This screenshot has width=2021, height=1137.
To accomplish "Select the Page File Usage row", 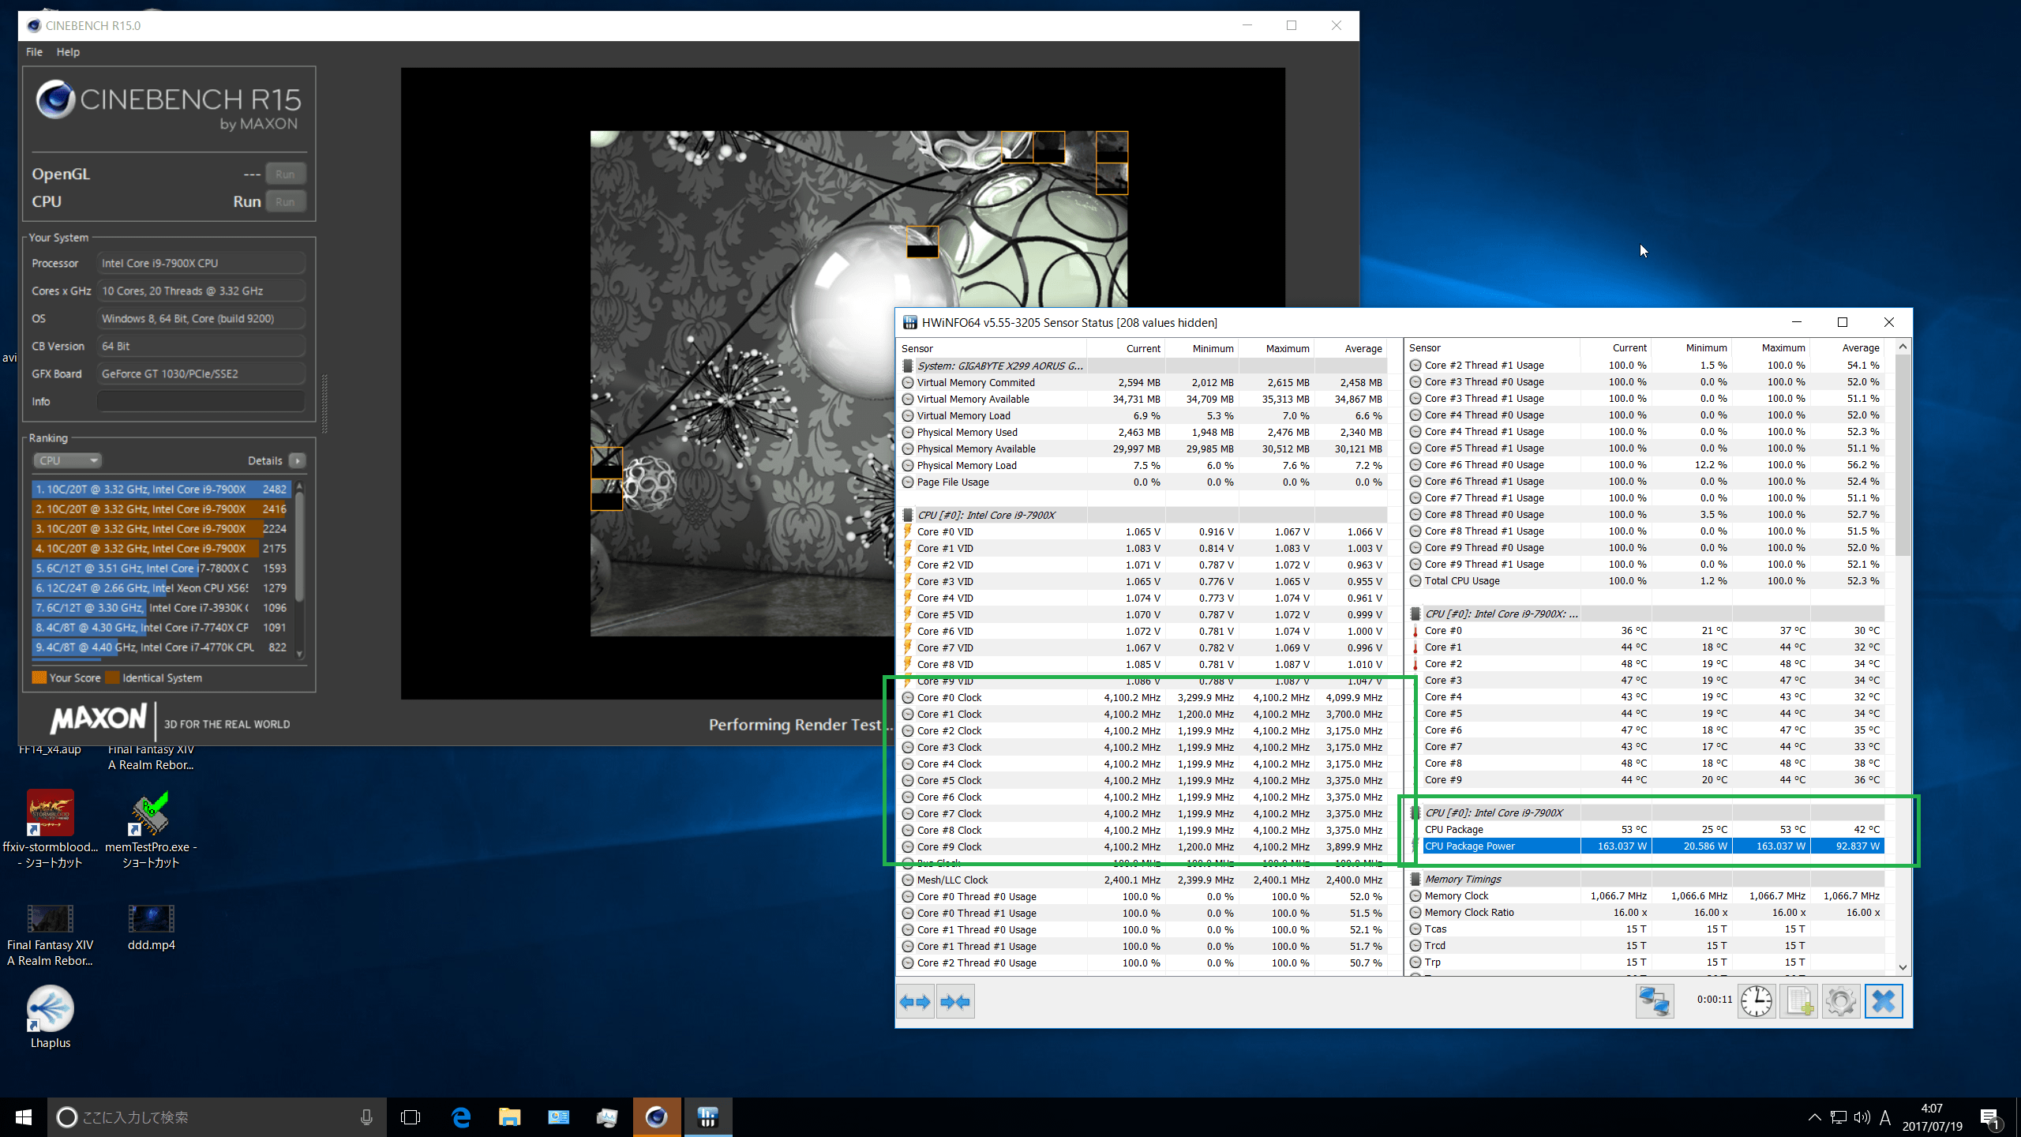I will click(x=1144, y=482).
